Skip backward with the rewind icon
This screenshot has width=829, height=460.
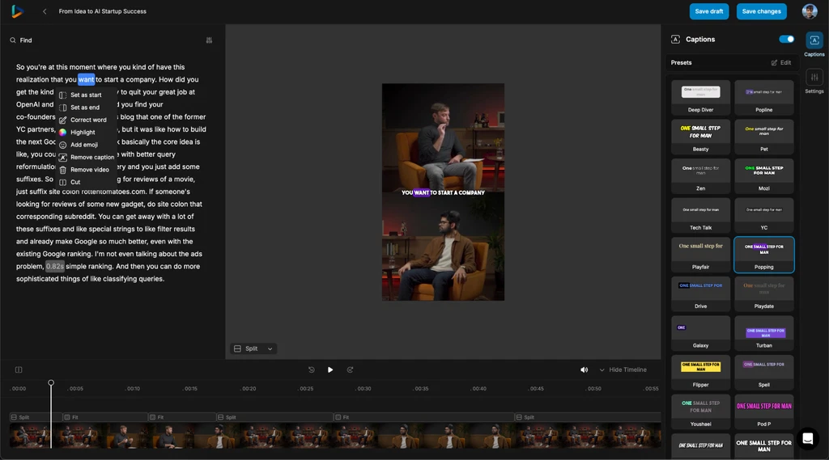(x=312, y=369)
